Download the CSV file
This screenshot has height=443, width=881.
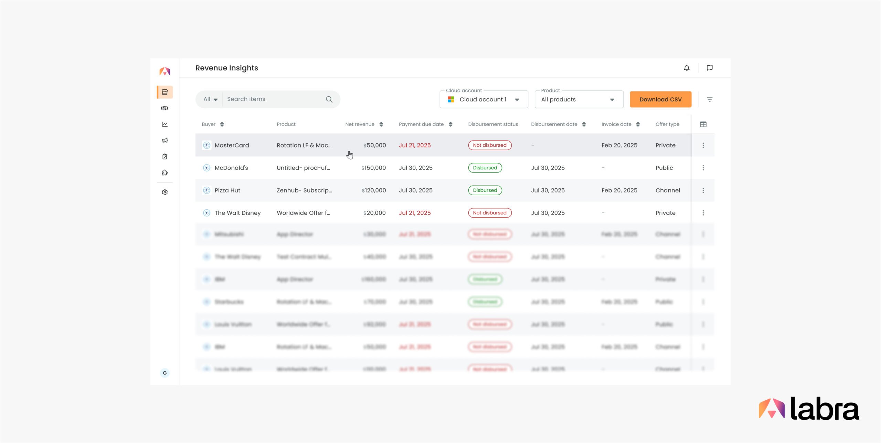(660, 99)
